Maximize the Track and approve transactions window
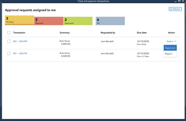 click(x=179, y=1)
